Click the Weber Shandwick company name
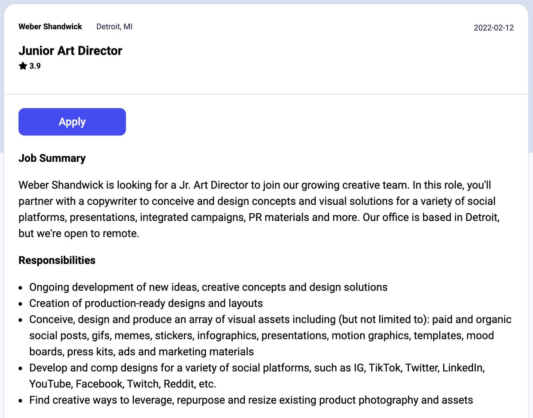This screenshot has height=418, width=533. point(50,27)
